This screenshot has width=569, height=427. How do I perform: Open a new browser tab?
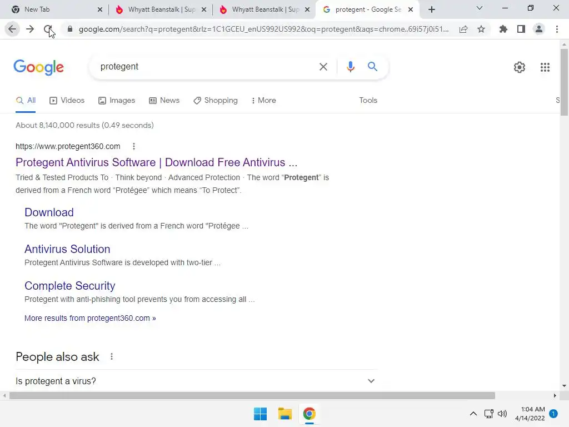pos(431,9)
